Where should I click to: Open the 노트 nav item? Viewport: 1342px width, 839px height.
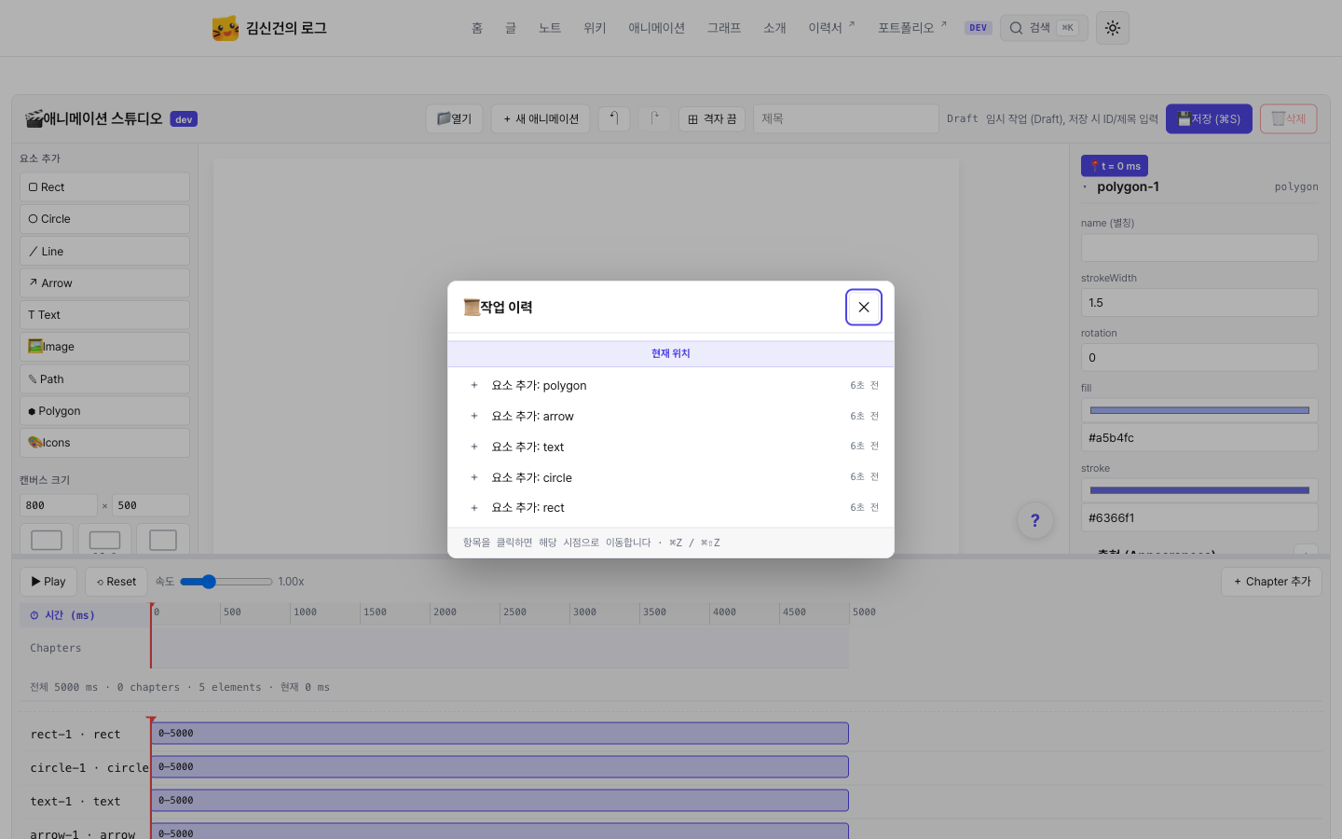550,28
